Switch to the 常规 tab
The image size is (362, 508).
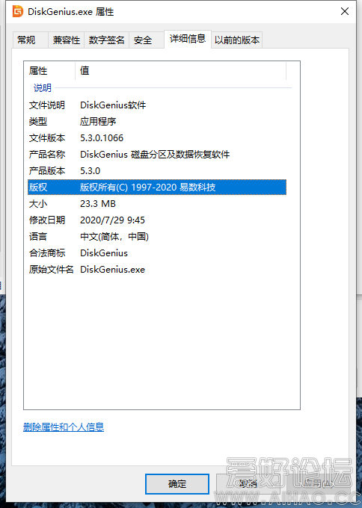coord(30,40)
